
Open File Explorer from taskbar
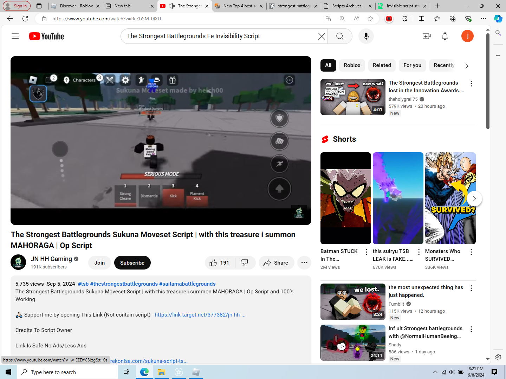(x=161, y=372)
